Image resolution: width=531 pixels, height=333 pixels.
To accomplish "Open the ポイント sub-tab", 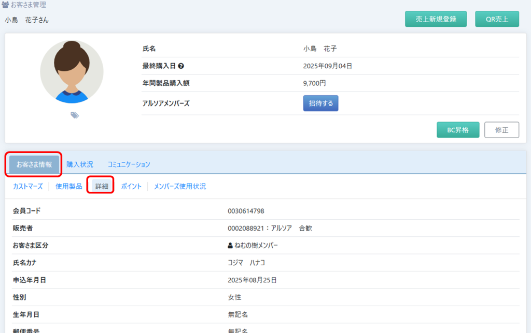I will coord(131,187).
